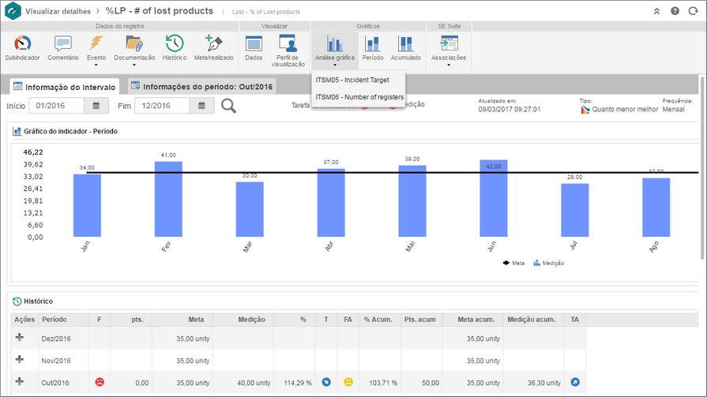This screenshot has height=397, width=707.
Task: Open the Subindicador gauge icon
Action: [22, 44]
